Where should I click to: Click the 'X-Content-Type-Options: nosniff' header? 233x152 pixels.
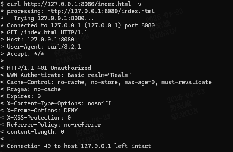59,103
